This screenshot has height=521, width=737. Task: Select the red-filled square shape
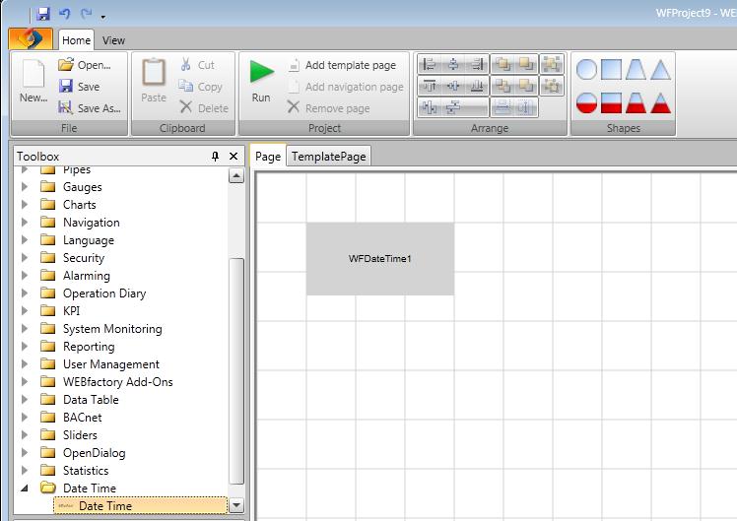(611, 102)
